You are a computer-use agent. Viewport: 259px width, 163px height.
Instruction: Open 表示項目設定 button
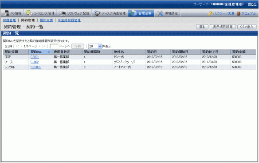(x=223, y=27)
